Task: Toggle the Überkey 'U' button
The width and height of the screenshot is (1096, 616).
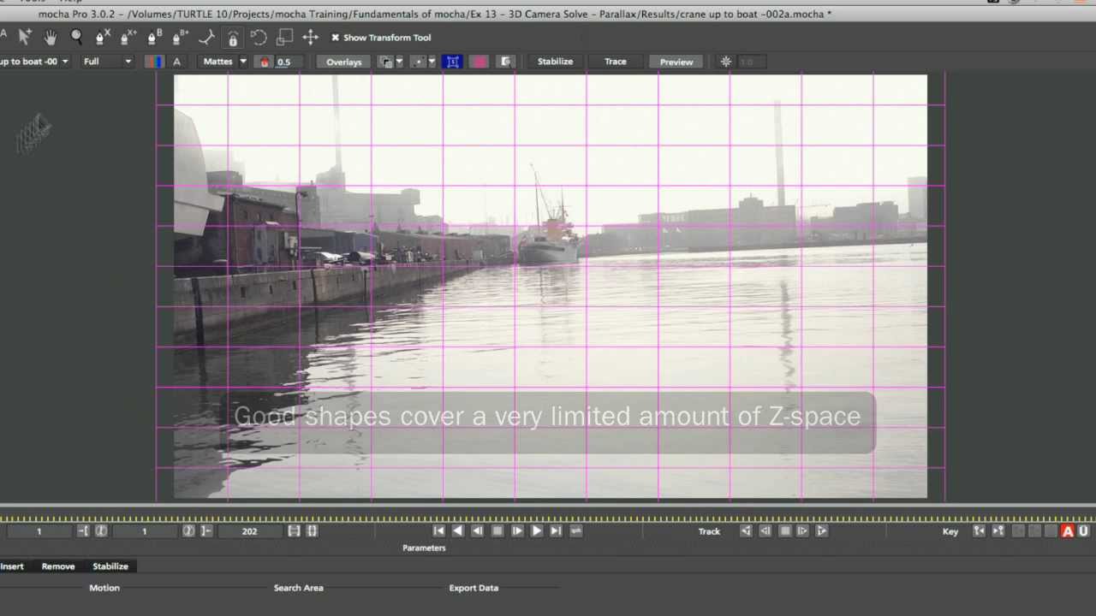Action: click(x=1083, y=531)
